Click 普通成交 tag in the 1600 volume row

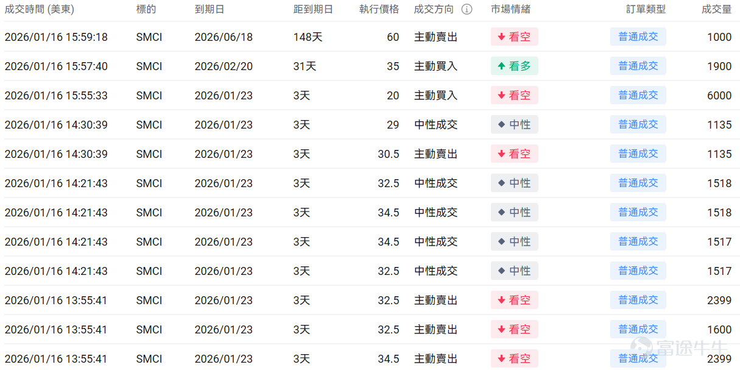click(638, 329)
